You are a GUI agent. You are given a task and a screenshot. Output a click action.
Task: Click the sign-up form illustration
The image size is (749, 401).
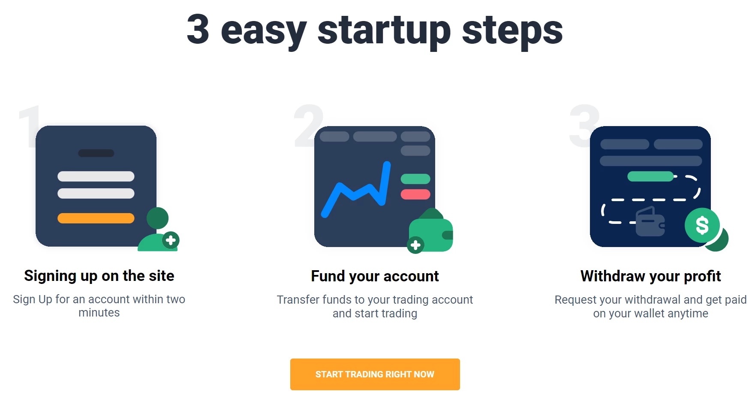coord(96,186)
